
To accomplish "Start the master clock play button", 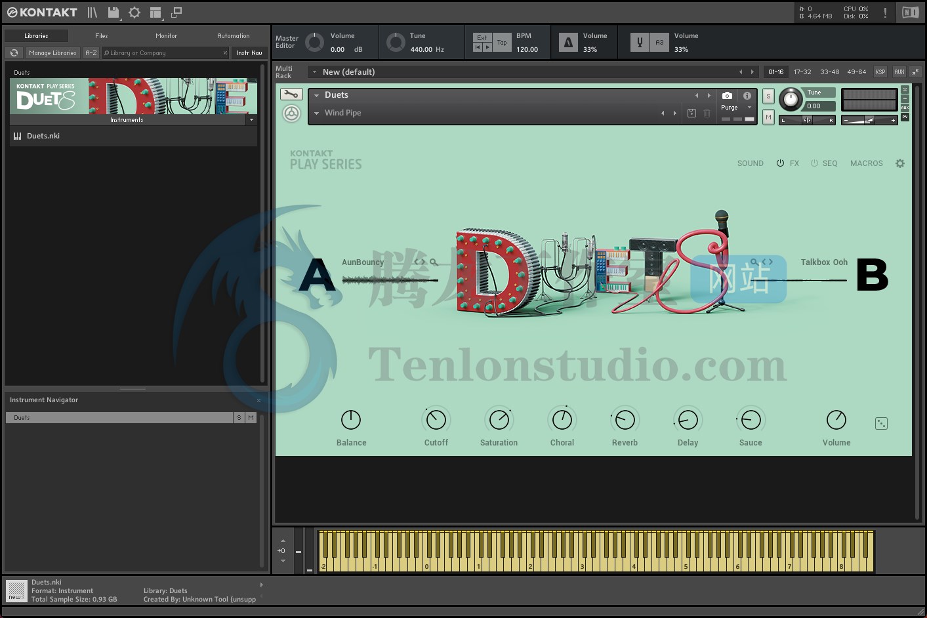I will pyautogui.click(x=487, y=47).
